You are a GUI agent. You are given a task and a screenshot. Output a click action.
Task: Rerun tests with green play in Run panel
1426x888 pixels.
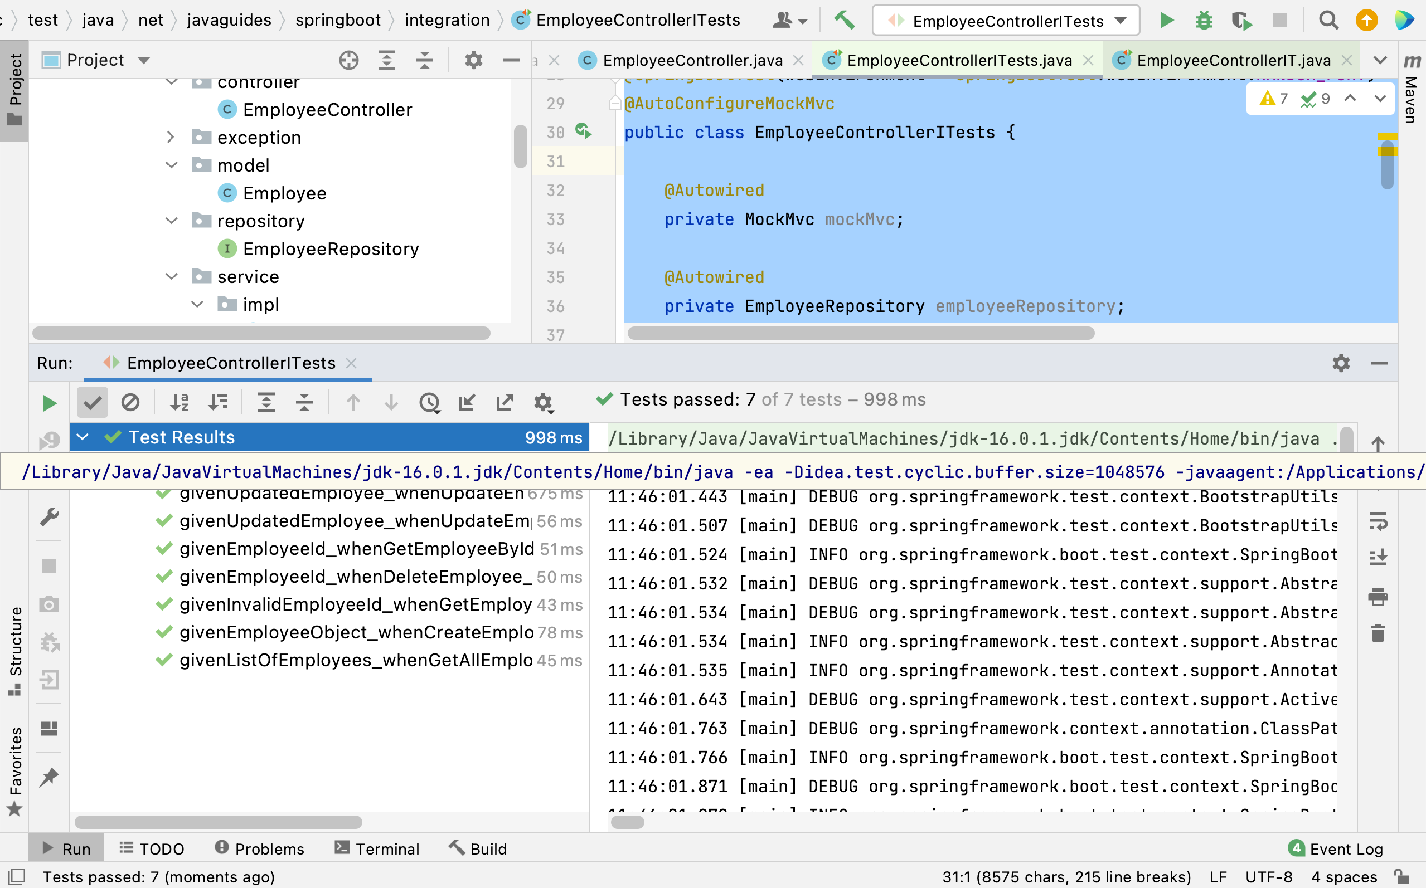point(50,403)
